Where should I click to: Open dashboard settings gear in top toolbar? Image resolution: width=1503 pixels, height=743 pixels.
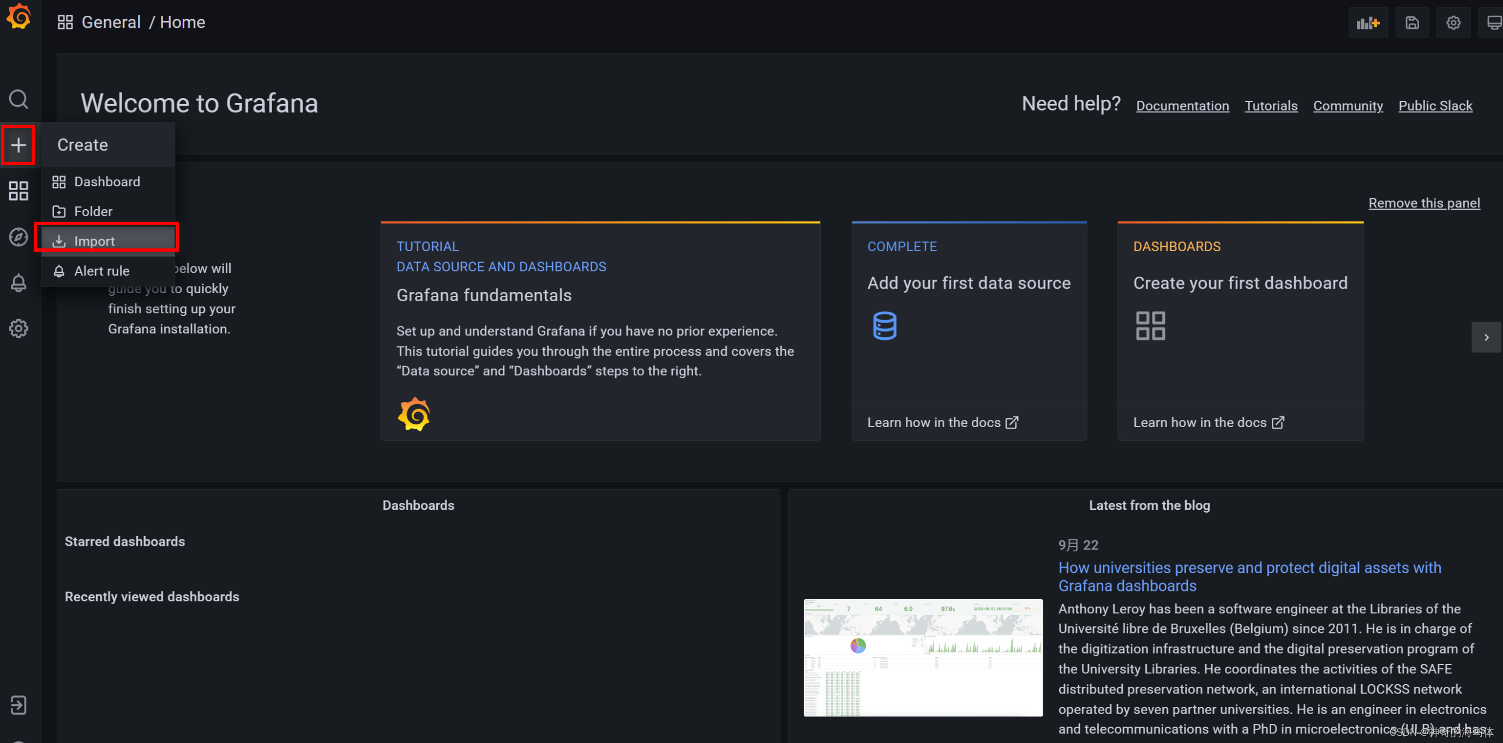1453,23
